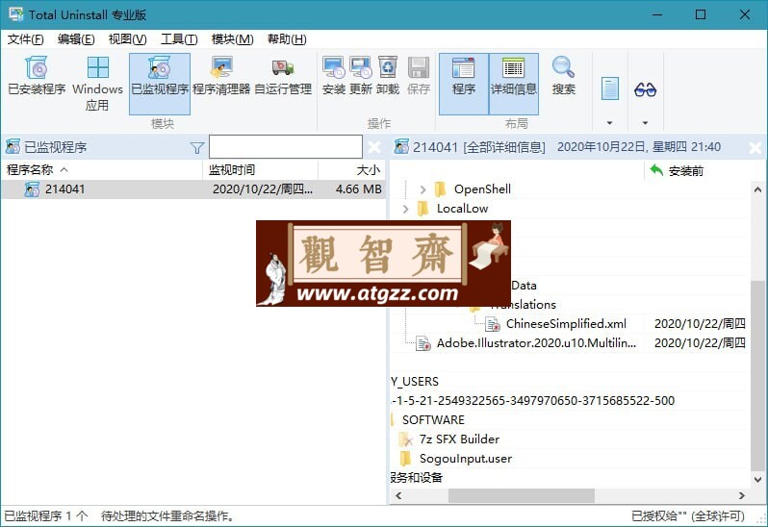This screenshot has width=768, height=527.
Task: Click the 卸载 action icon
Action: coord(388,76)
